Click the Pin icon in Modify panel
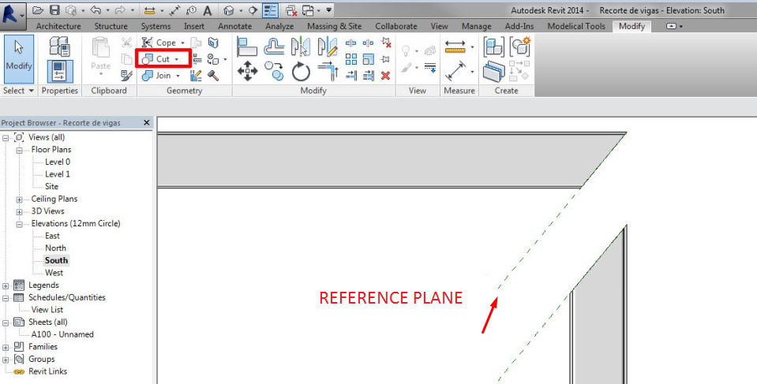Viewport: 757px width, 384px height. 385,59
